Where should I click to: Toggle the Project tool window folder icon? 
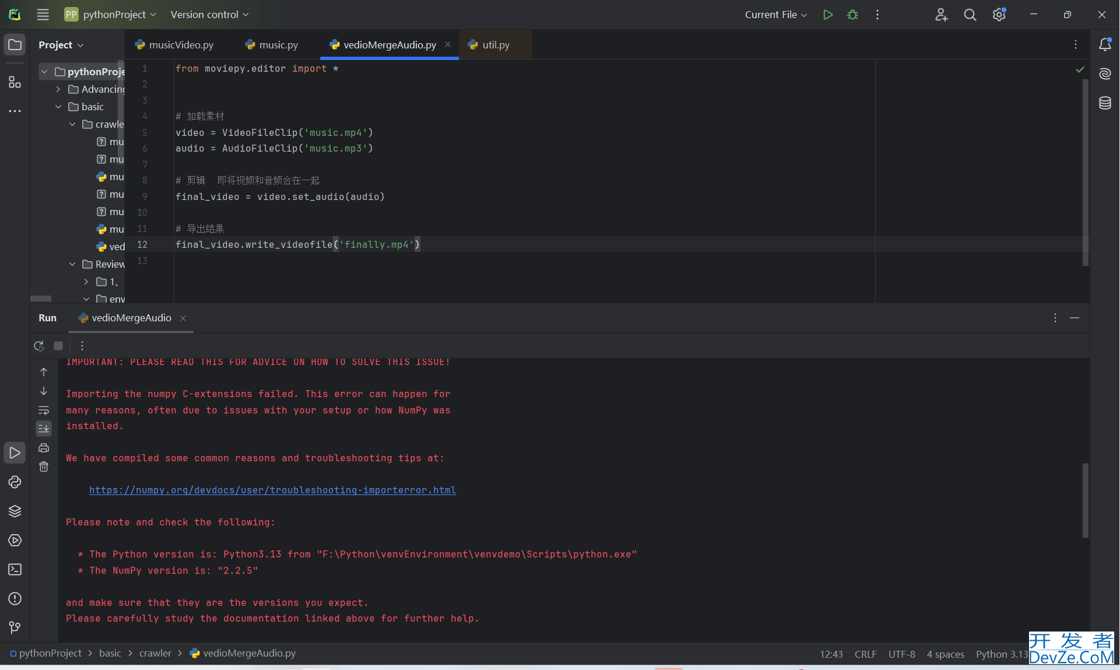15,45
